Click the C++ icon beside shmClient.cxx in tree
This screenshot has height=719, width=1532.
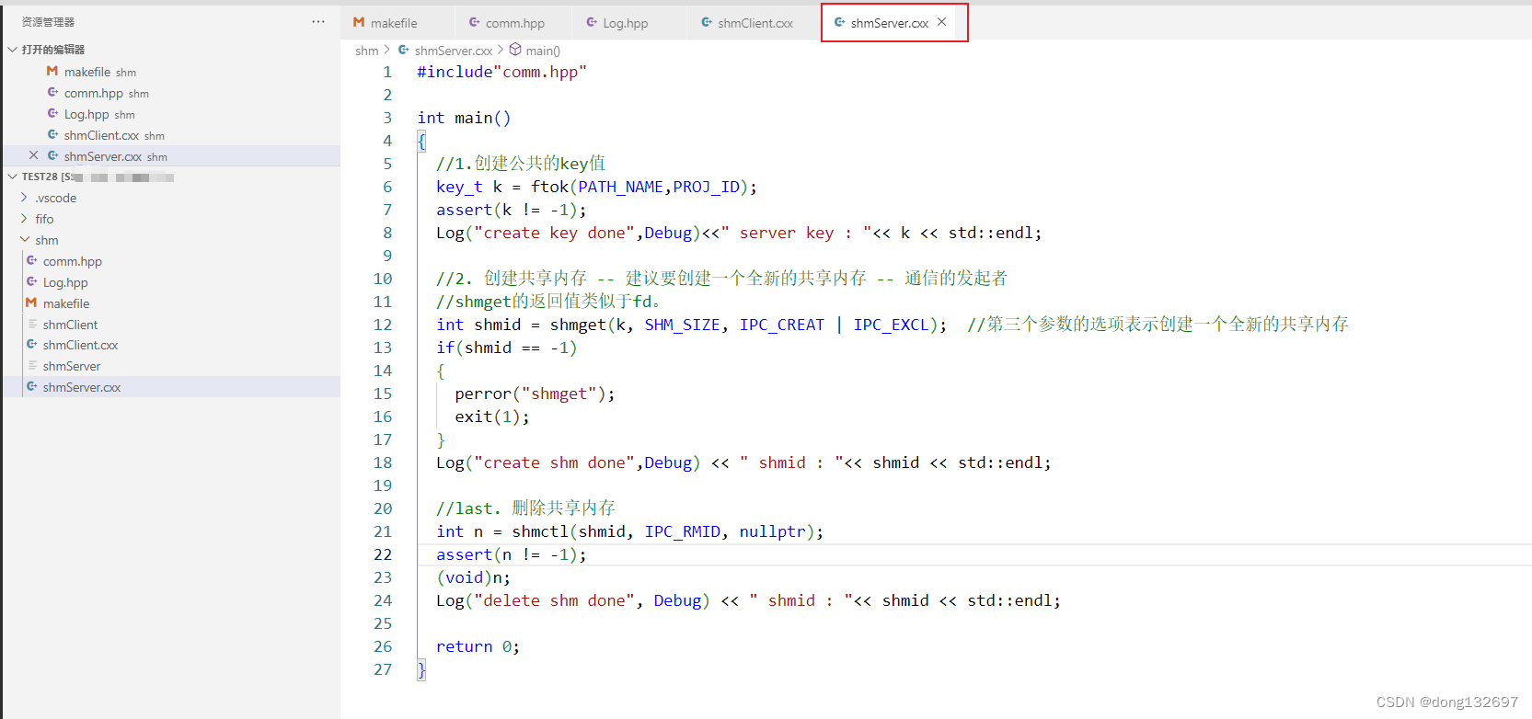coord(32,345)
